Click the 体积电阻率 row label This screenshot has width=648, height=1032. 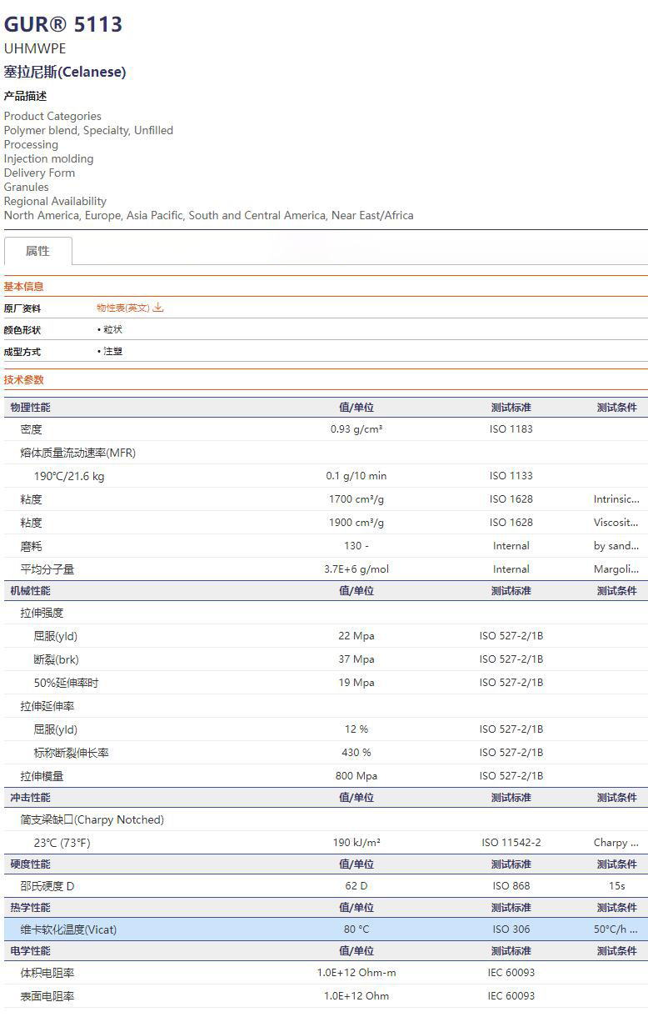click(x=47, y=973)
